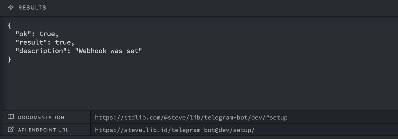Click the API ENDPOINT URL row label

(43, 130)
